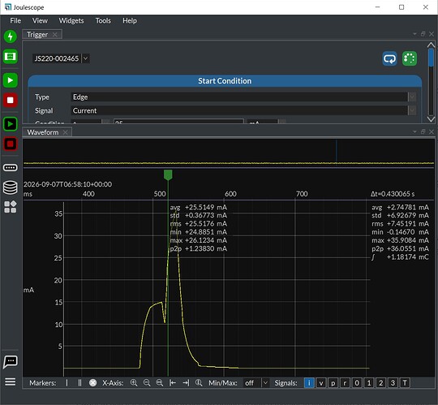Click the green trigger configuration icon
Screen dimensions: 438x405
(x=410, y=58)
